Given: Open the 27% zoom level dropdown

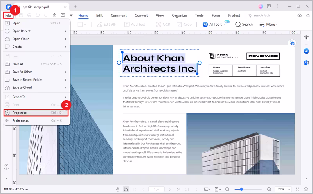Looking at the screenshot, I should (284, 189).
